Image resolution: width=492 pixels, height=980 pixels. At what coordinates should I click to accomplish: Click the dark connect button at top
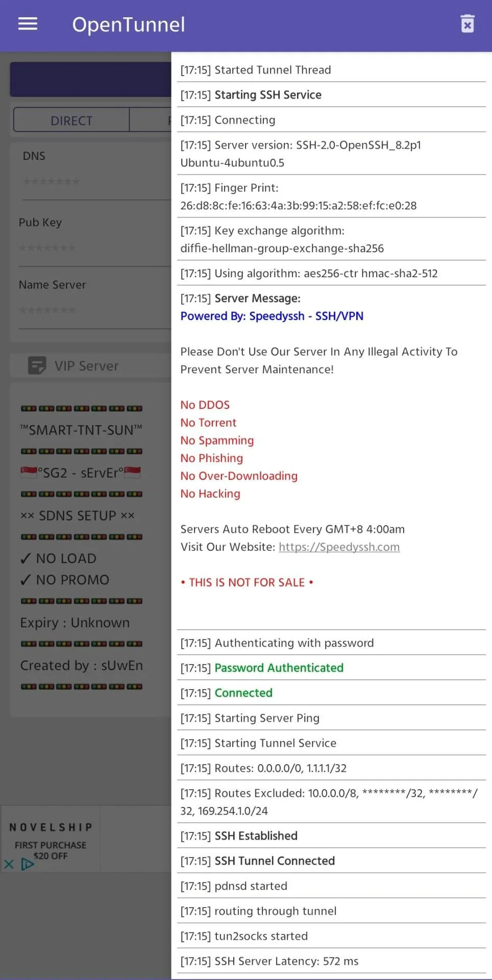[91, 80]
